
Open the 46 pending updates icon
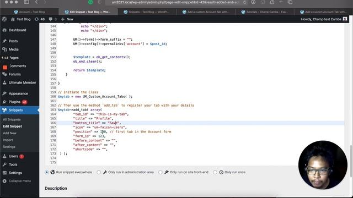pyautogui.click(x=40, y=19)
